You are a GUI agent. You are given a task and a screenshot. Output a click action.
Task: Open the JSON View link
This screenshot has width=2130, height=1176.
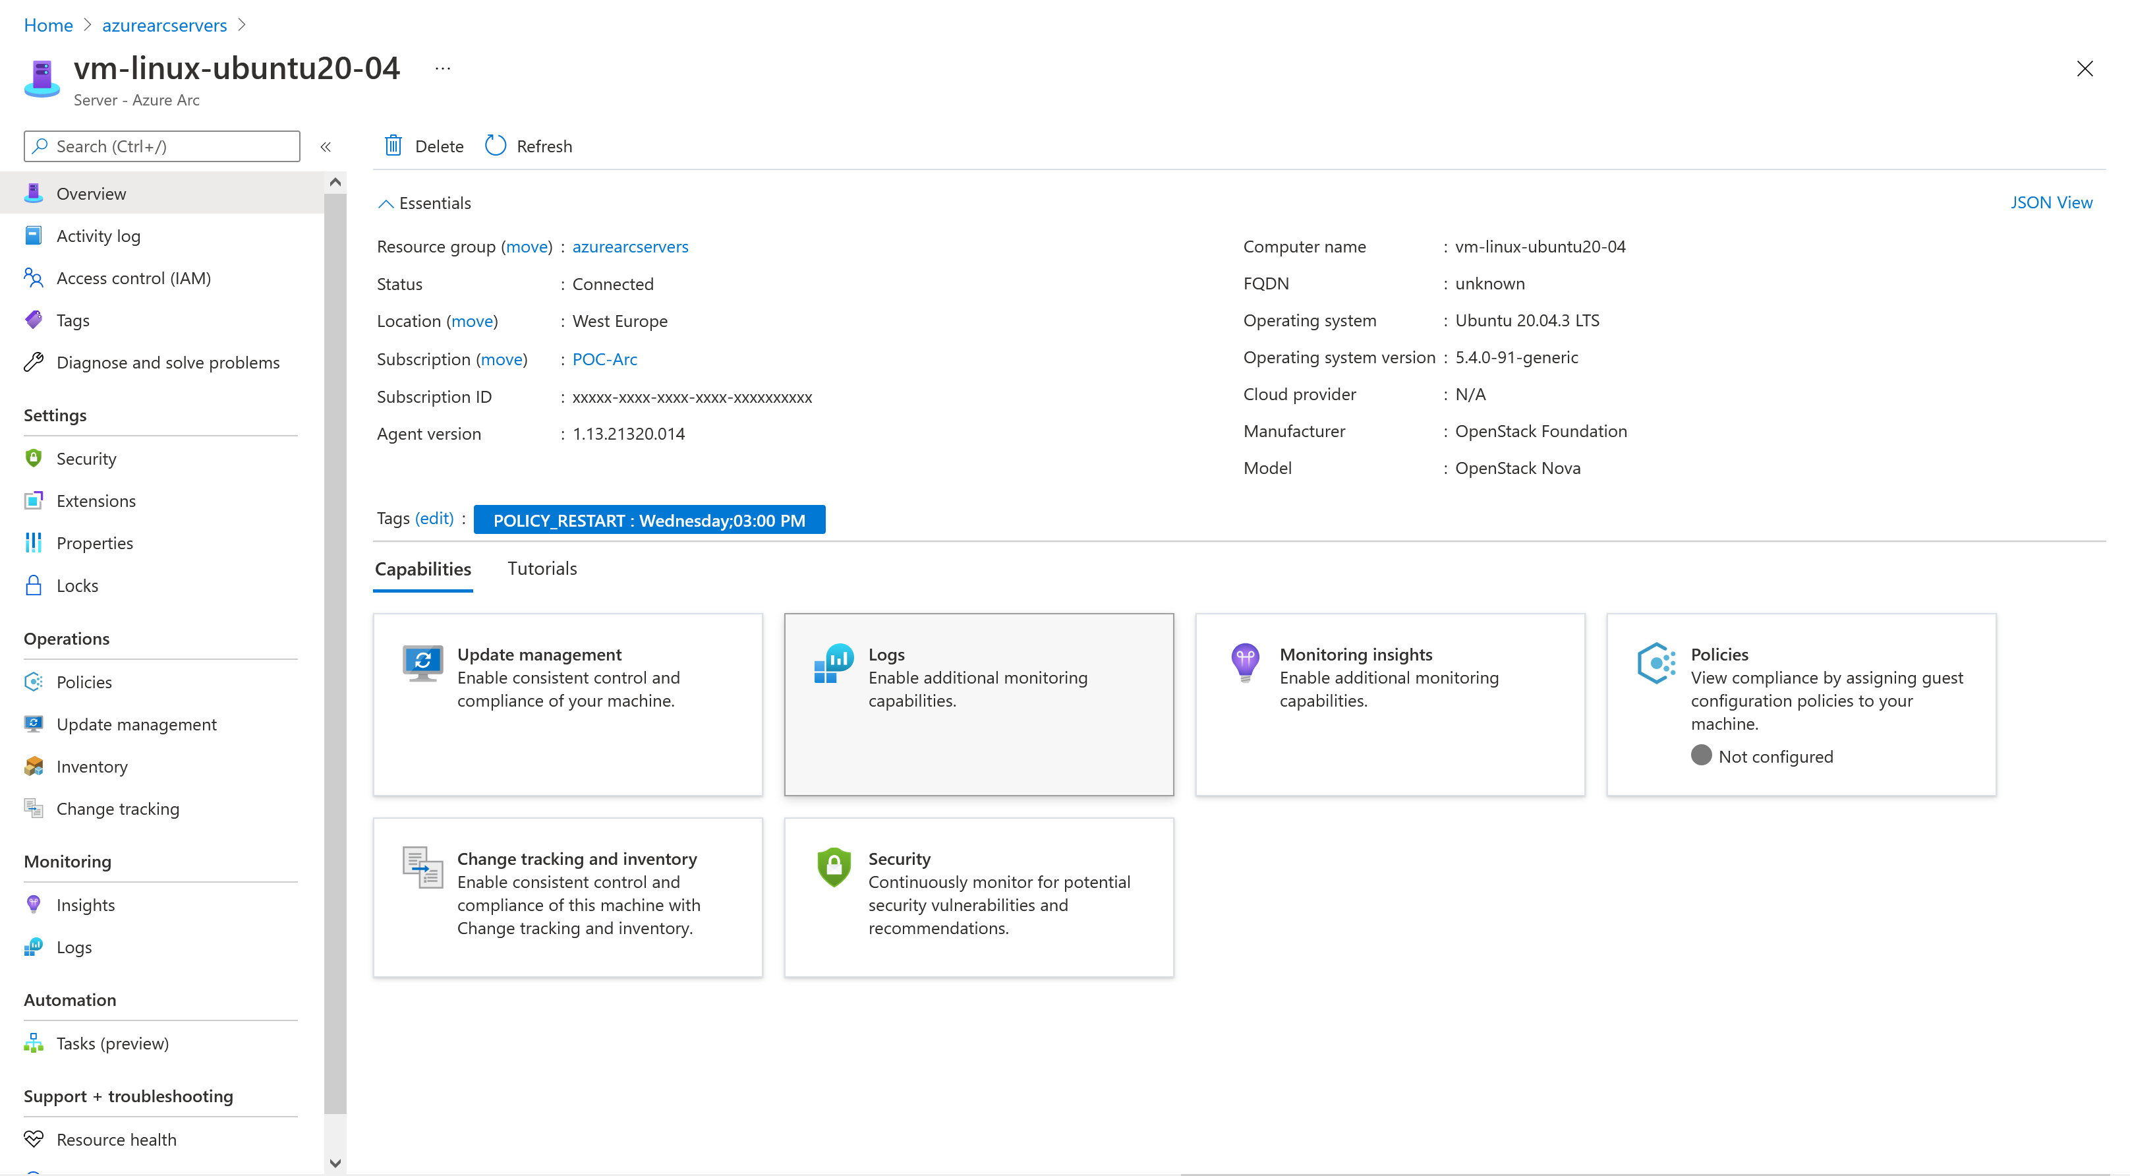click(2051, 202)
